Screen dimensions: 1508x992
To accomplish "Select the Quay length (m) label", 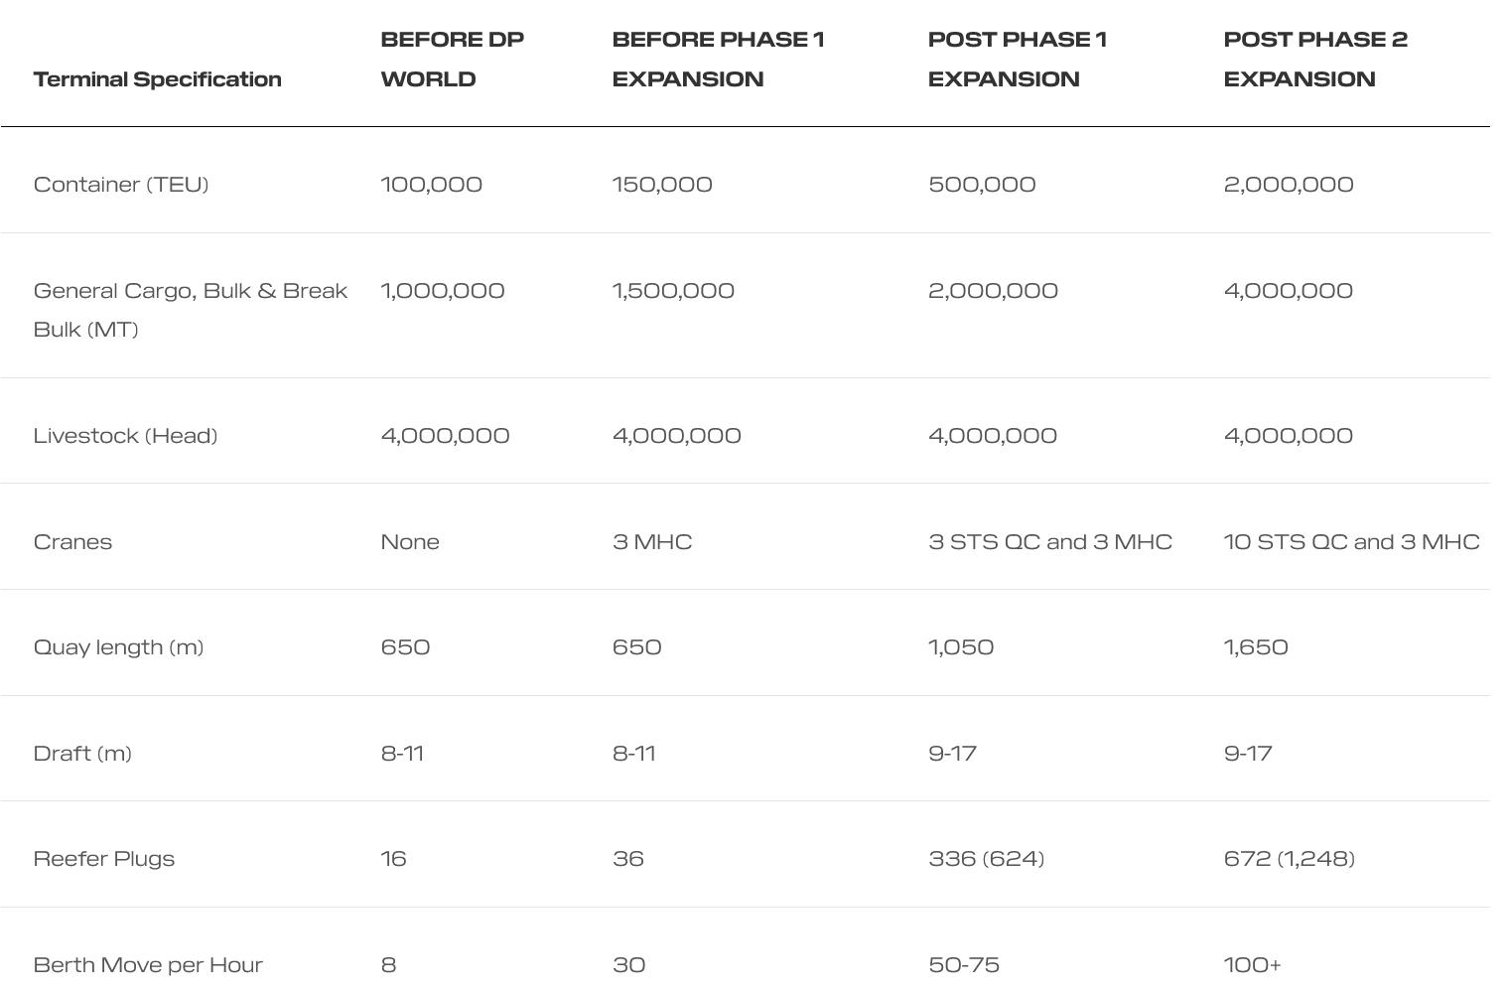I will pos(118,647).
